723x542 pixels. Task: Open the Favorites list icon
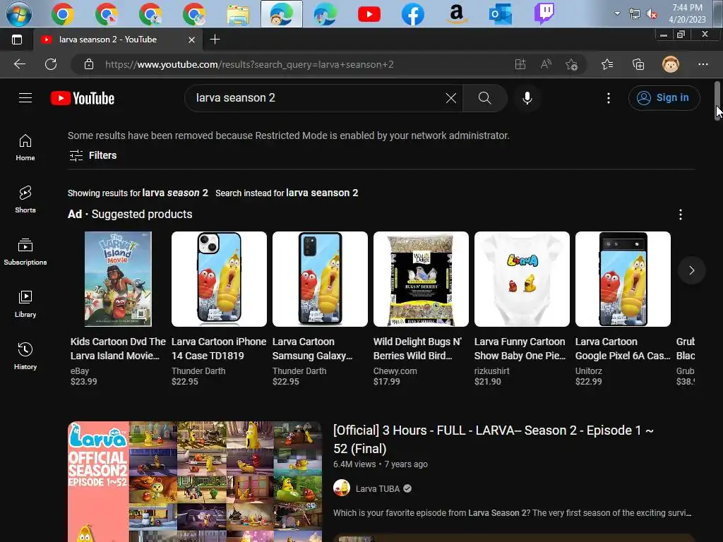607,64
